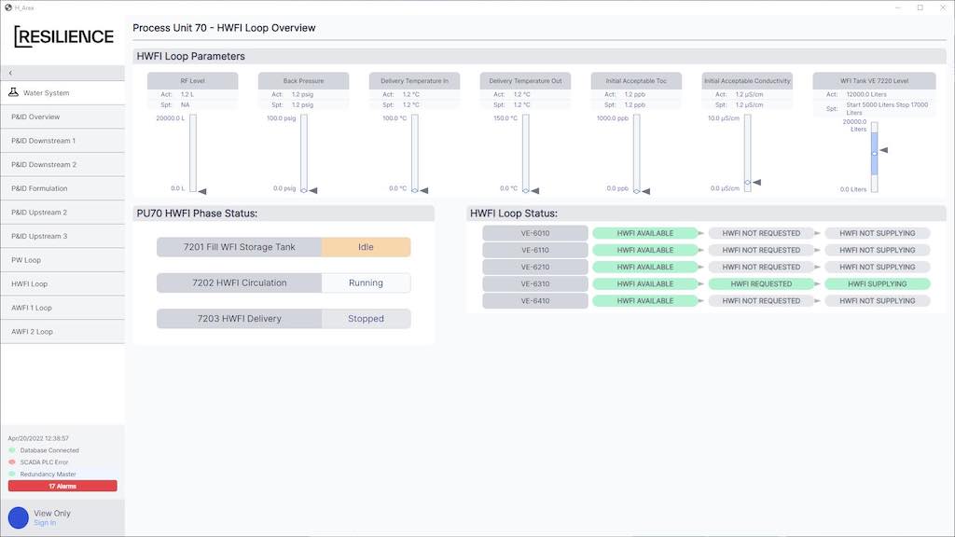Screen dimensions: 955x537
Task: Click the RF Level parameter header
Action: point(192,81)
